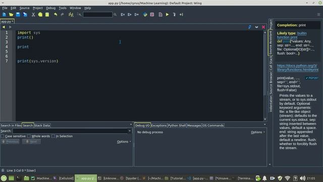Open the debug tools panel menu arrow

pyautogui.click(x=264, y=124)
